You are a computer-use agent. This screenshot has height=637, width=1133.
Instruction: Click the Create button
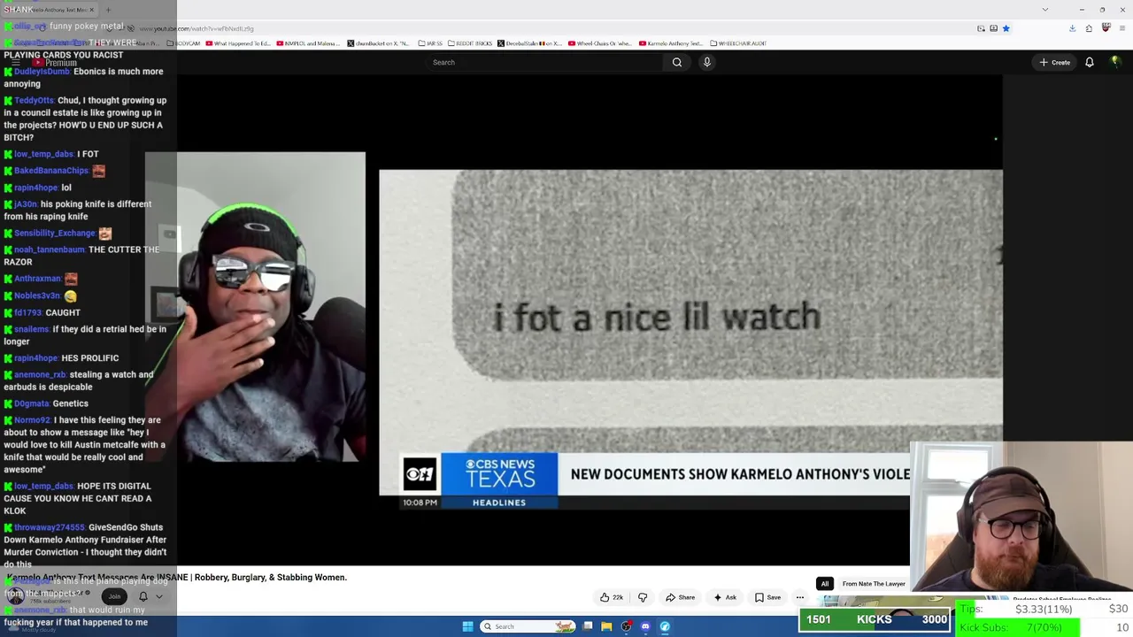tap(1054, 62)
